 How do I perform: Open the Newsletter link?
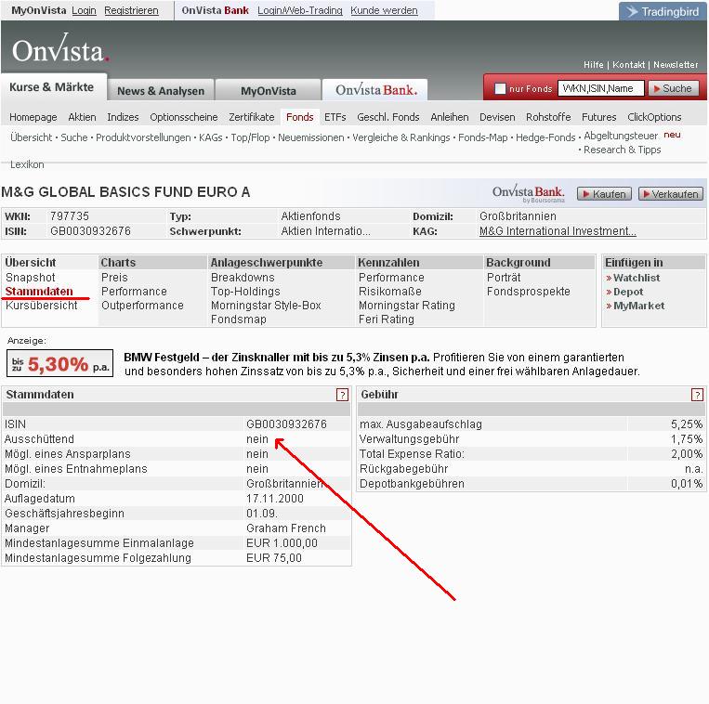pyautogui.click(x=676, y=65)
